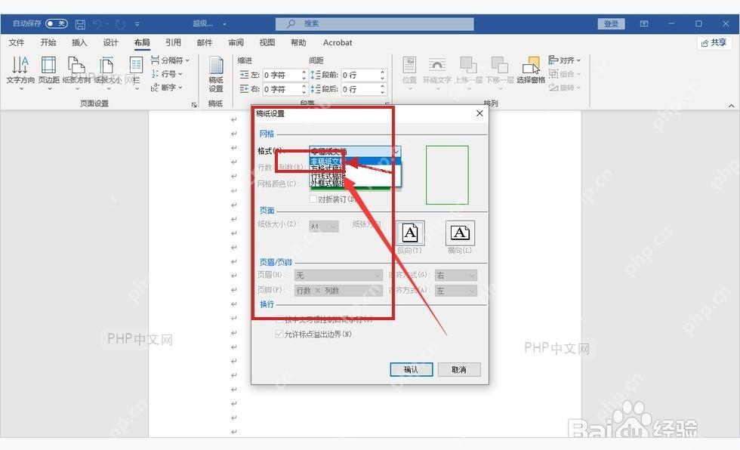
Task: Open the 选择窗格 selection pane
Action: [x=531, y=71]
